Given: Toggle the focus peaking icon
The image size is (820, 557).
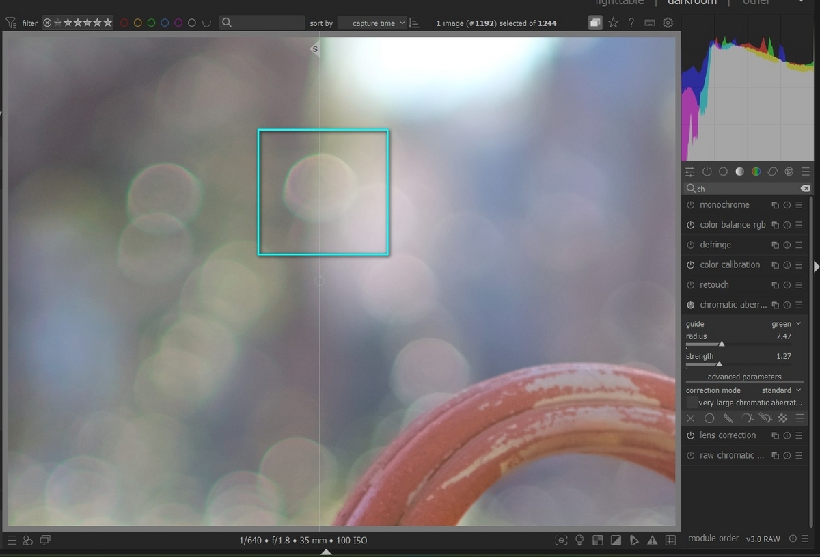Looking at the screenshot, I should click(561, 540).
